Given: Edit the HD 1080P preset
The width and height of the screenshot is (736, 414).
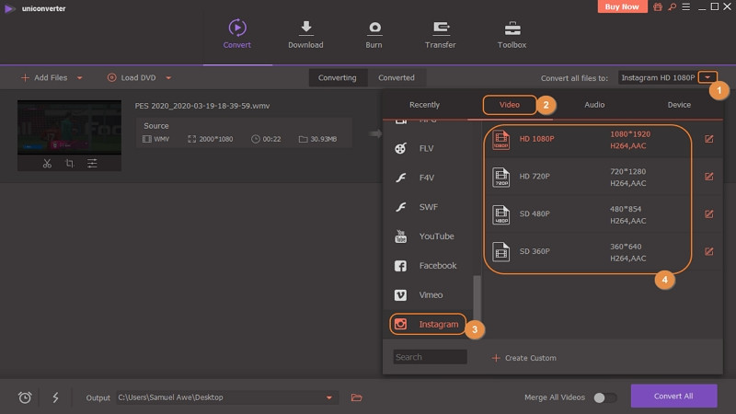Looking at the screenshot, I should tap(708, 139).
